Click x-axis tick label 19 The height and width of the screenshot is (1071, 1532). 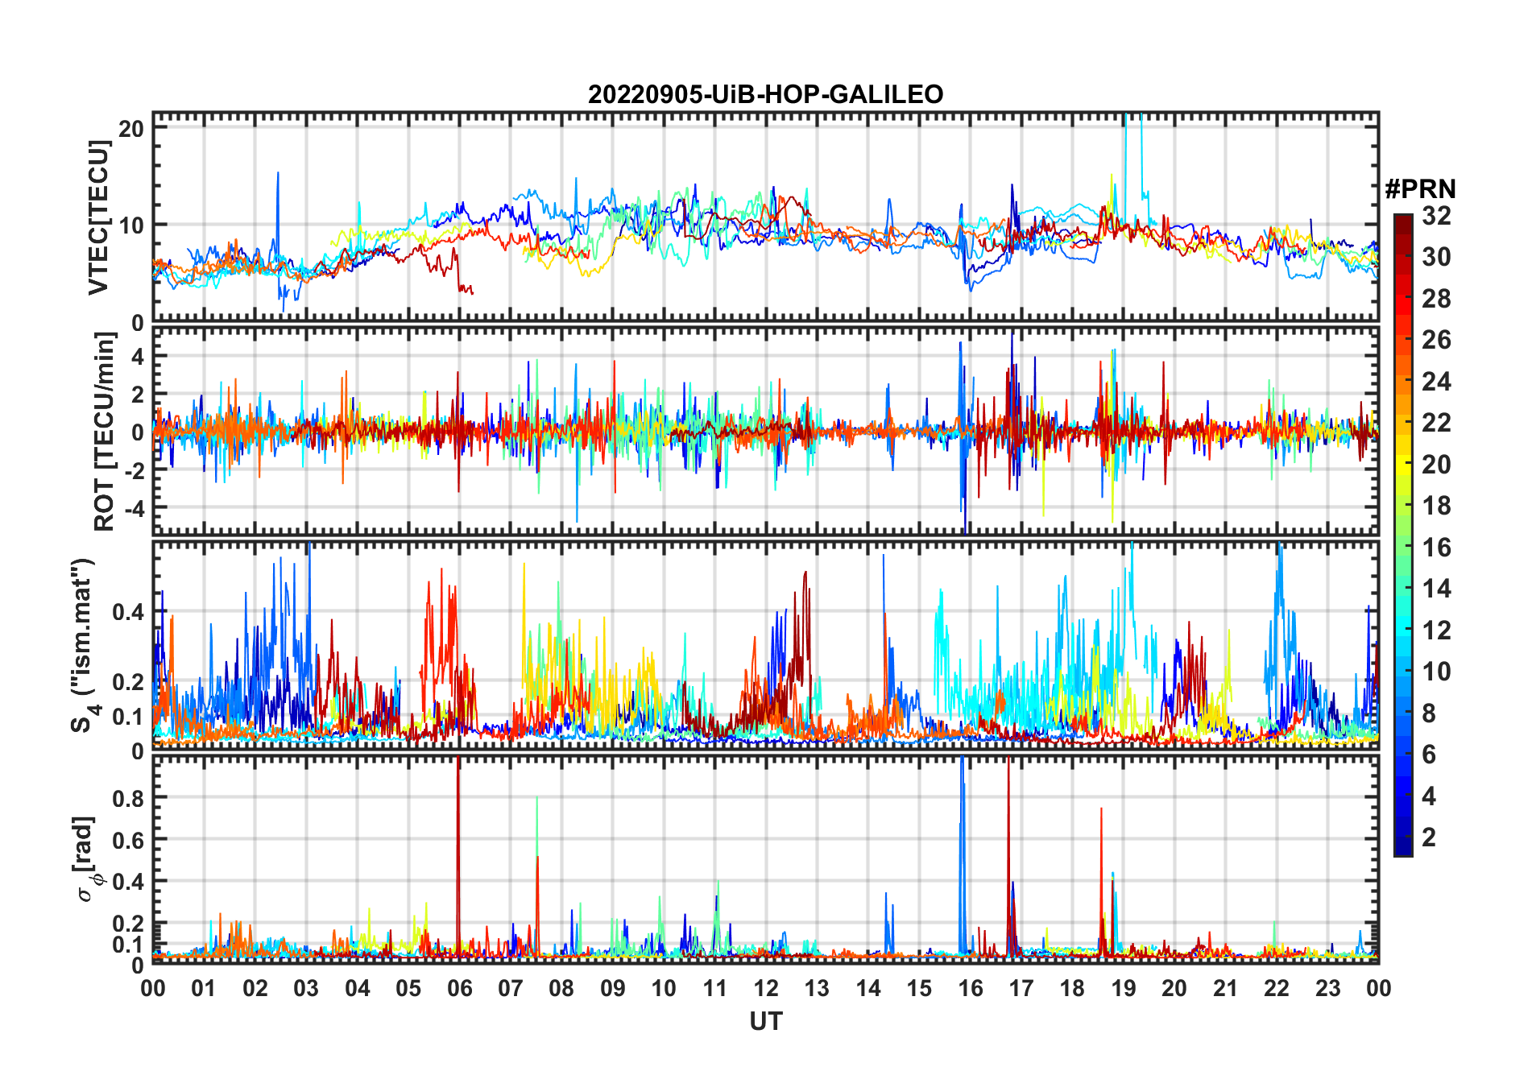coord(1124,989)
